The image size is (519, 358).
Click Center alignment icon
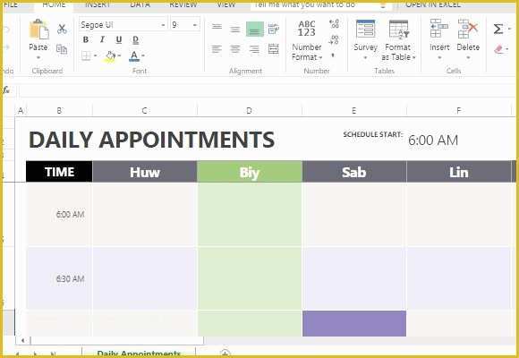(x=235, y=49)
